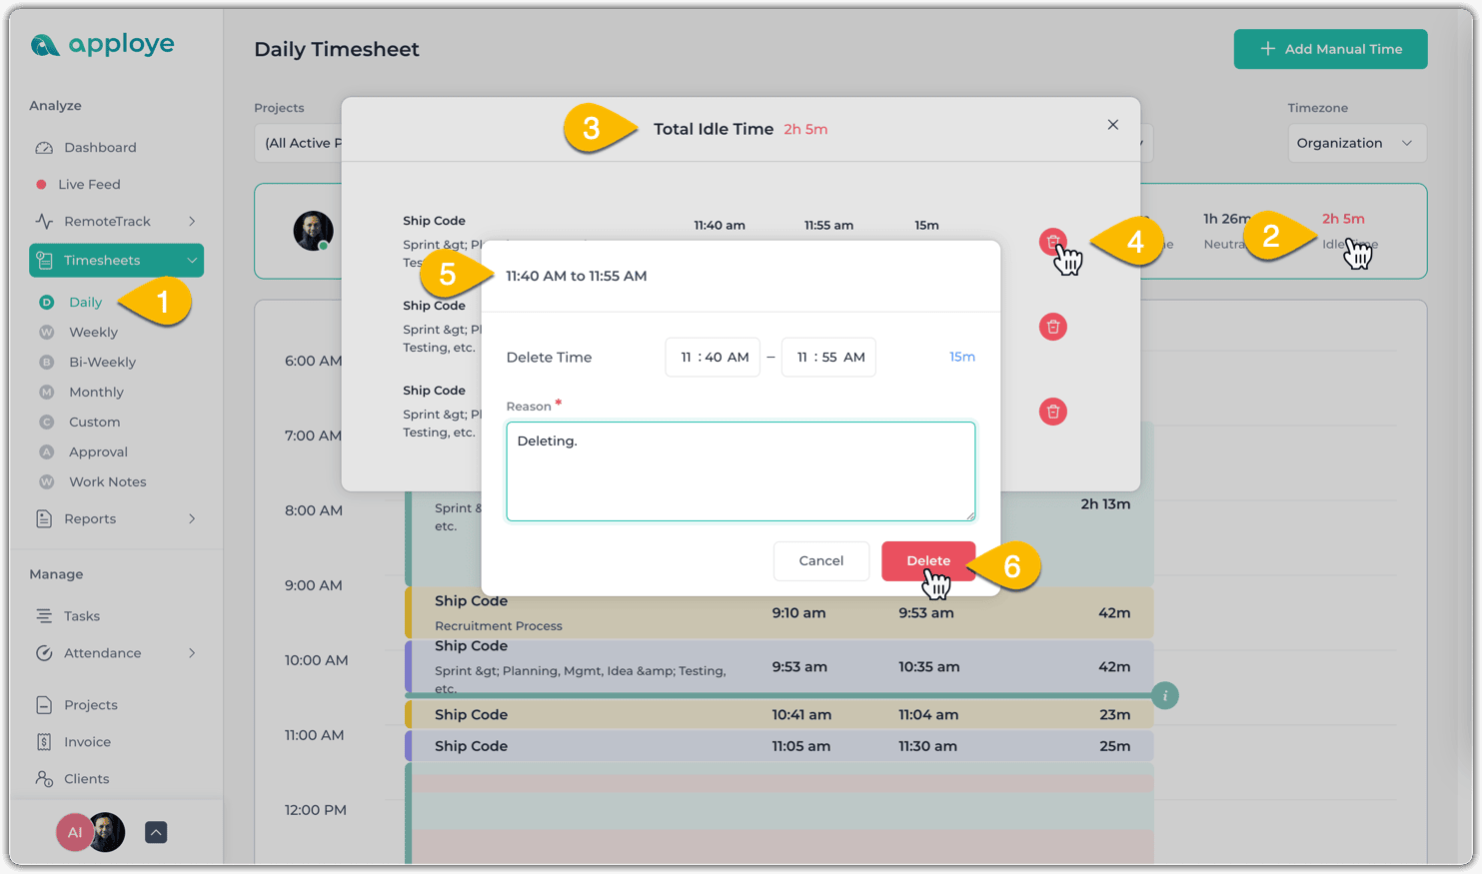Click the Reason text area
The height and width of the screenshot is (874, 1482).
tap(741, 471)
